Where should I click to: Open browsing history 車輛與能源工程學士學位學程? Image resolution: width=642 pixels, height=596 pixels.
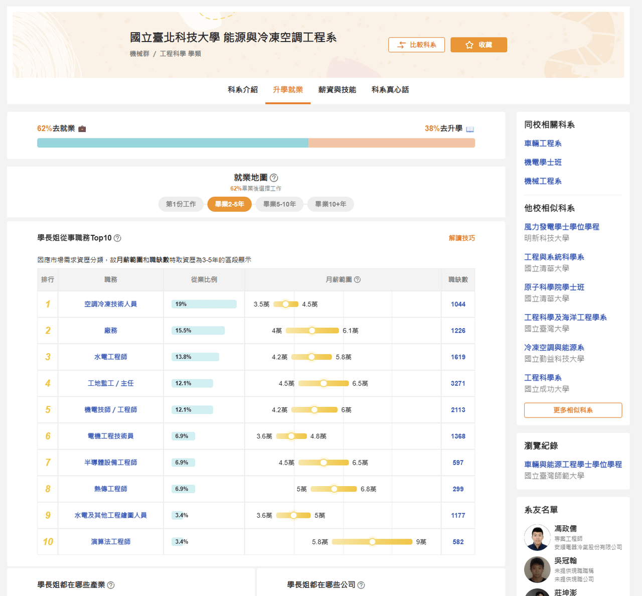point(573,465)
